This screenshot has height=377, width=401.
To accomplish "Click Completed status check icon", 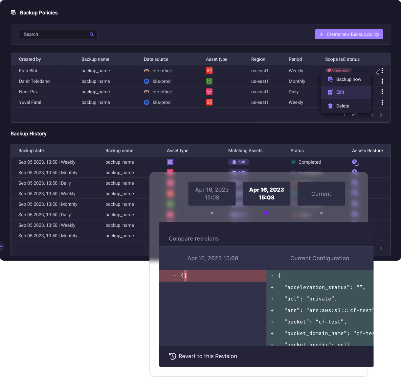I will point(293,162).
